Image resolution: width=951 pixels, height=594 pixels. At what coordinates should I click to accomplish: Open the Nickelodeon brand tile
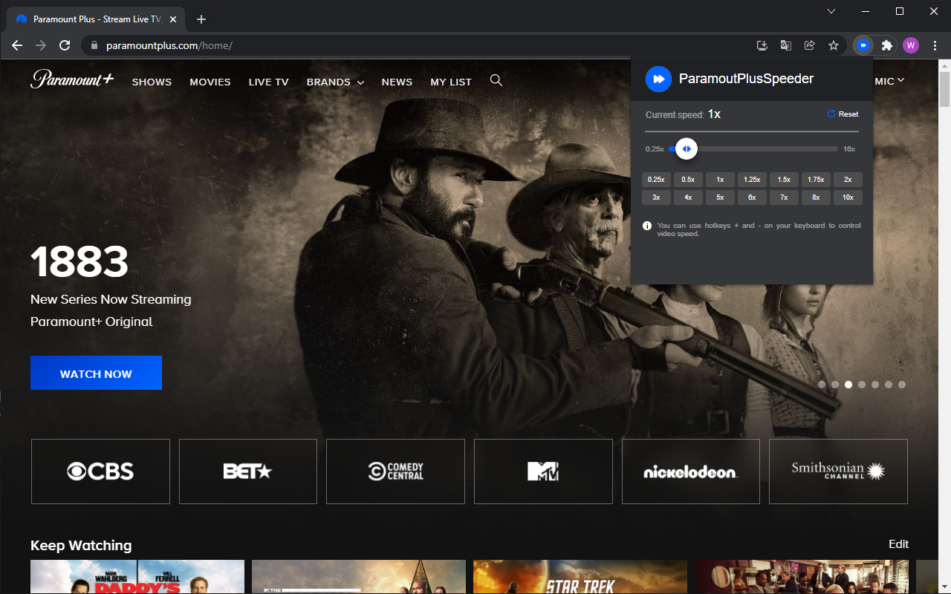(691, 471)
